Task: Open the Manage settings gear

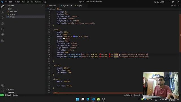Action: pyautogui.click(x=3, y=91)
